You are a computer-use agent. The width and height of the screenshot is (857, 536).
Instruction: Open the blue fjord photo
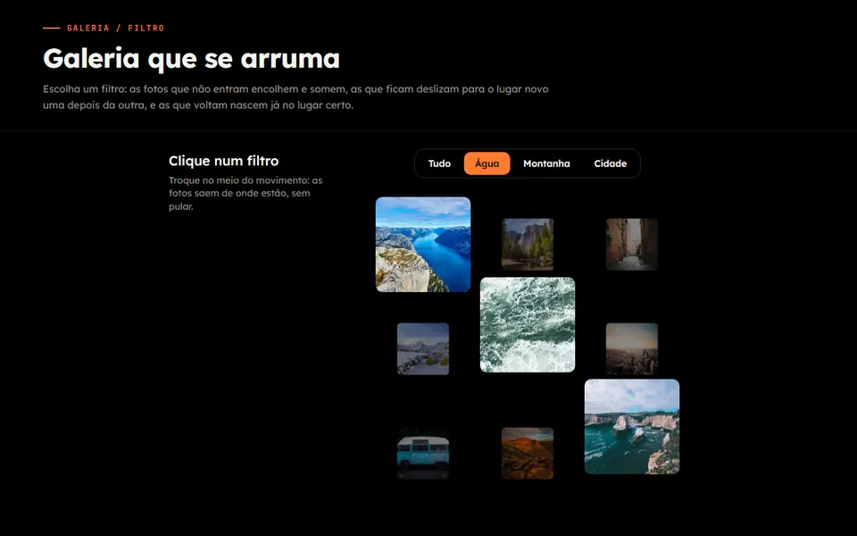click(423, 245)
